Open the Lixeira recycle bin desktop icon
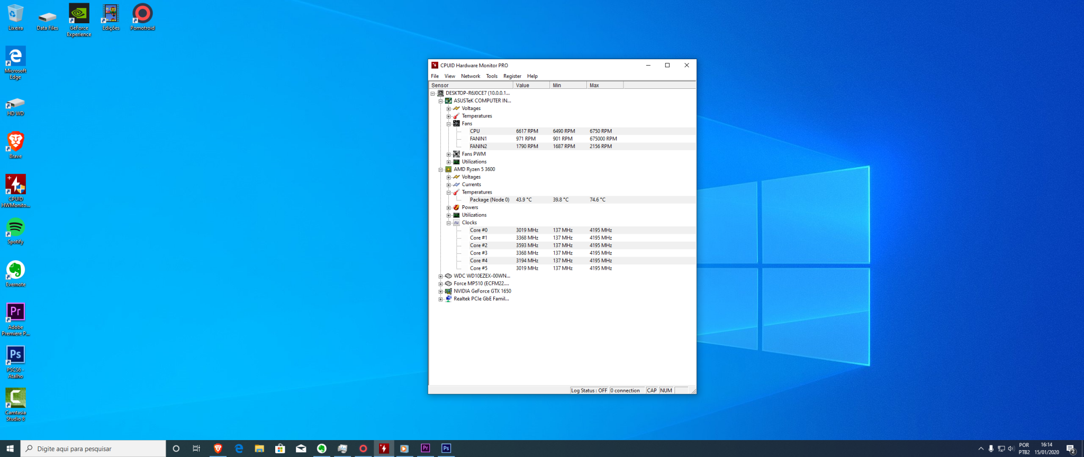Viewport: 1084px width, 457px height. [16, 17]
